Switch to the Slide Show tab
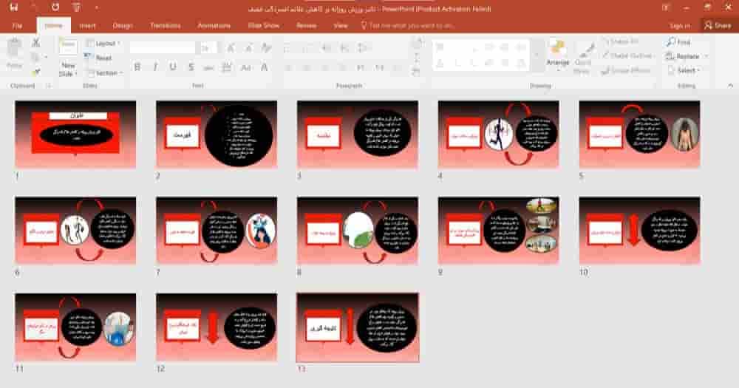Screen dimensions: 739x388 [264, 25]
